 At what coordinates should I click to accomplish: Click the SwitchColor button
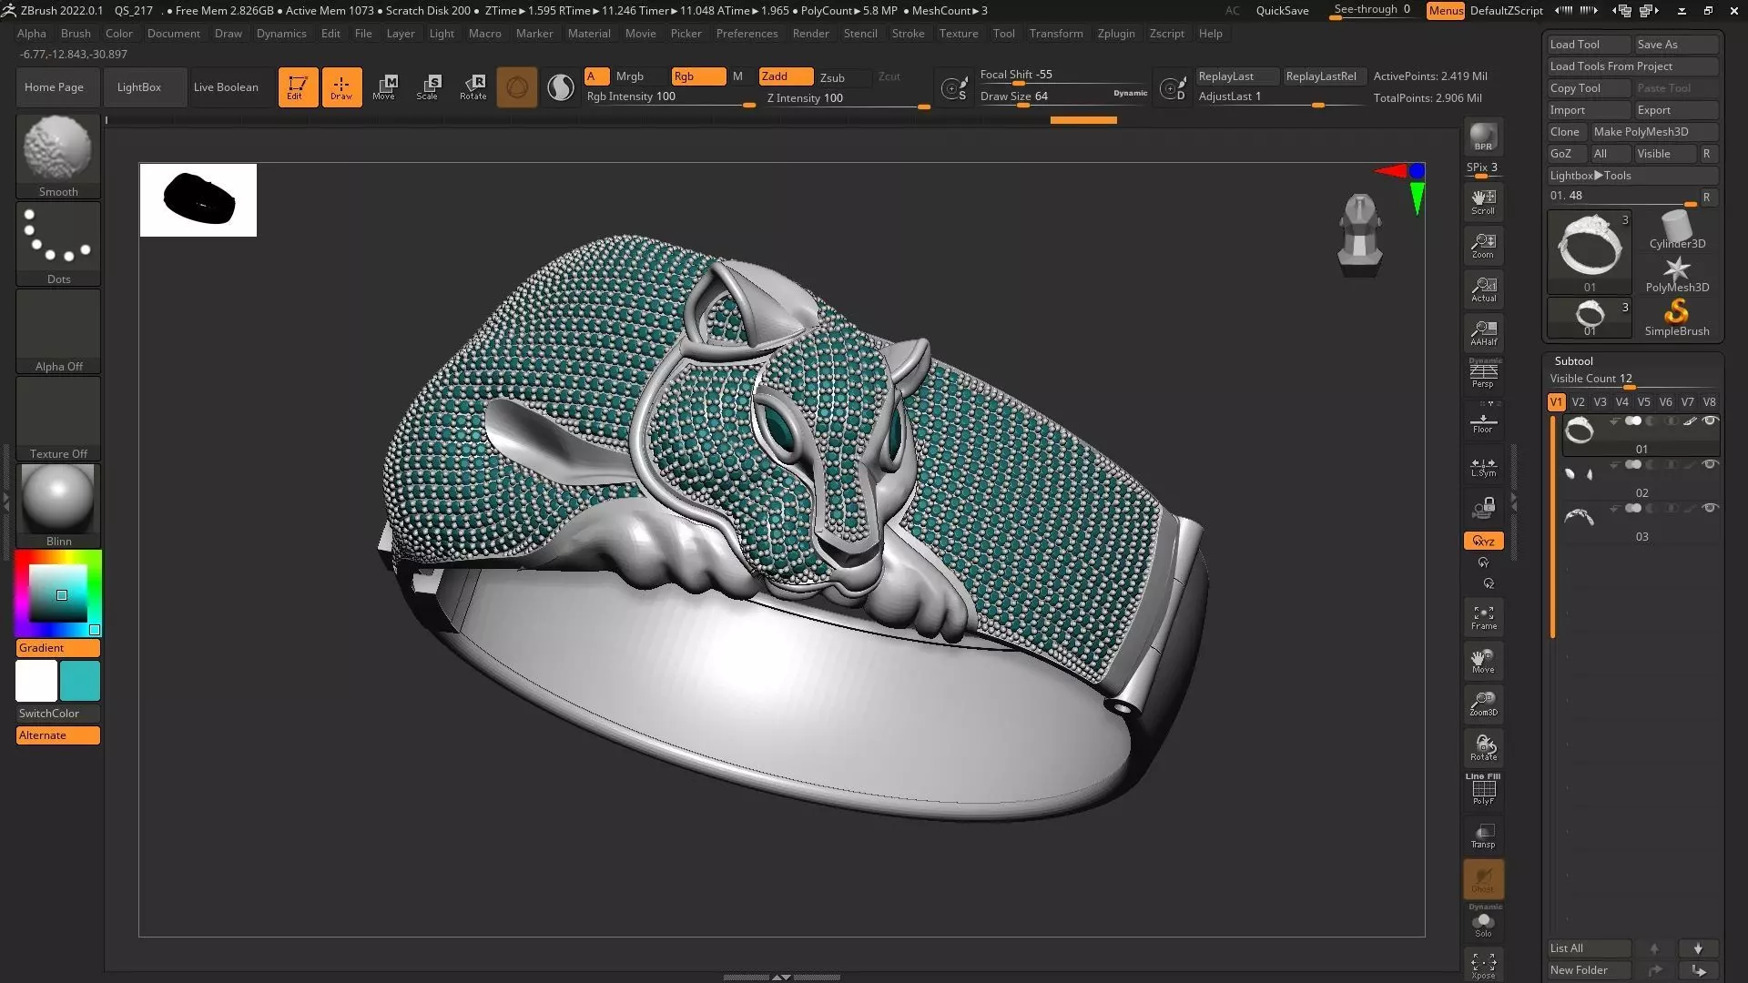tap(58, 714)
